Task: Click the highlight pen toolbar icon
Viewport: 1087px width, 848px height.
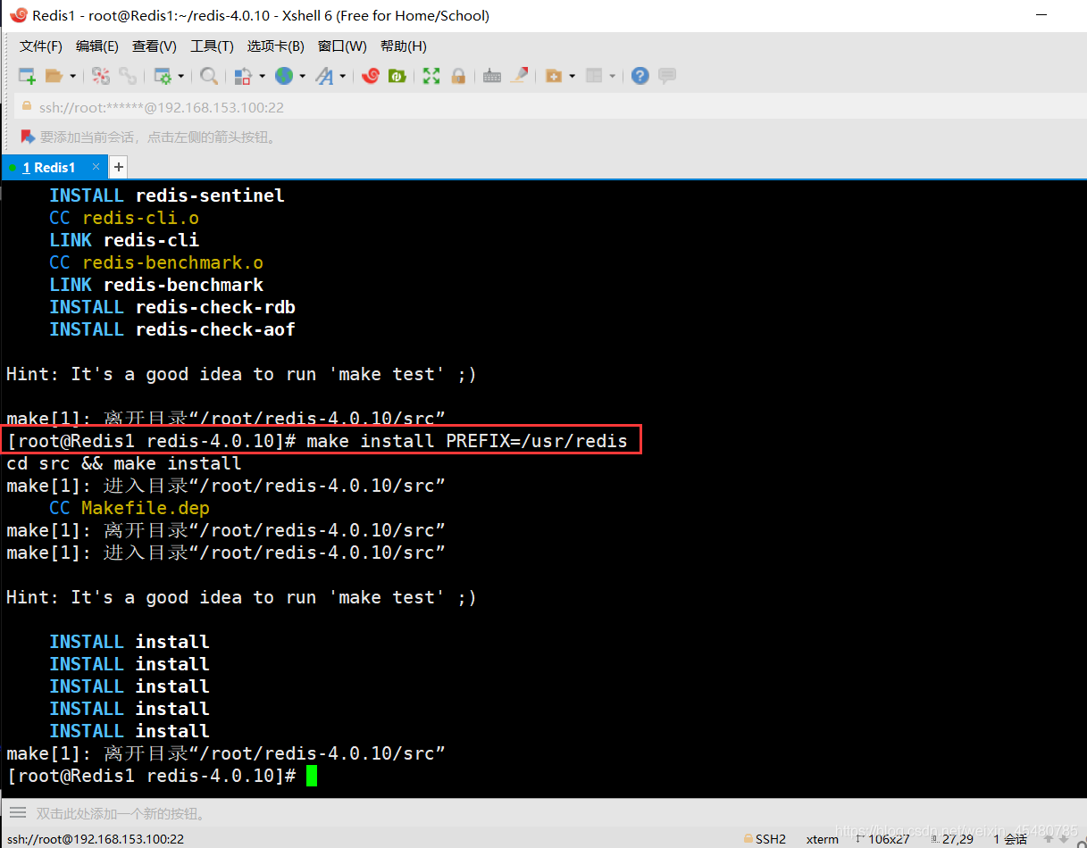Action: 520,76
